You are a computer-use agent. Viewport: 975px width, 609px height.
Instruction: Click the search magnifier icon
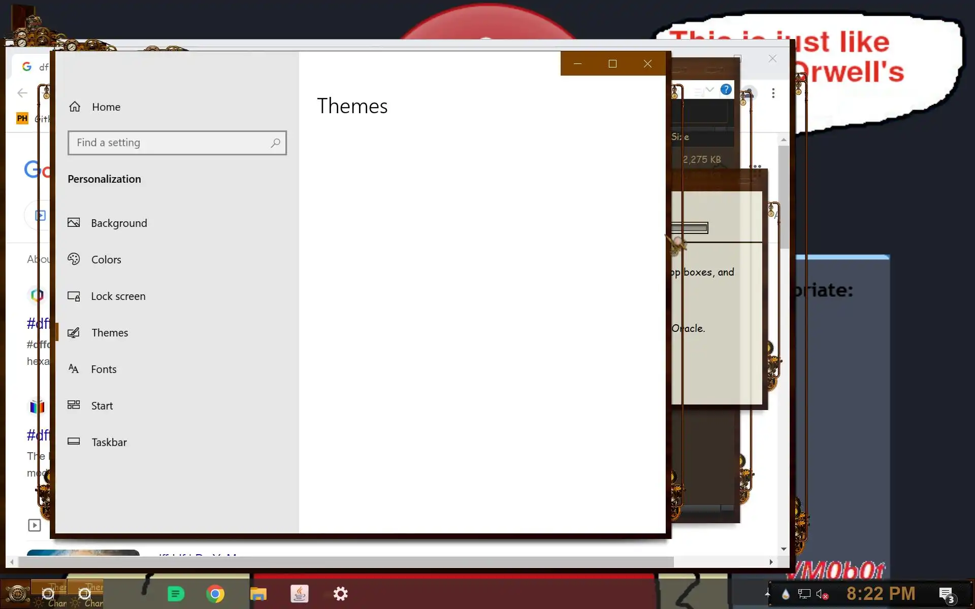(275, 143)
